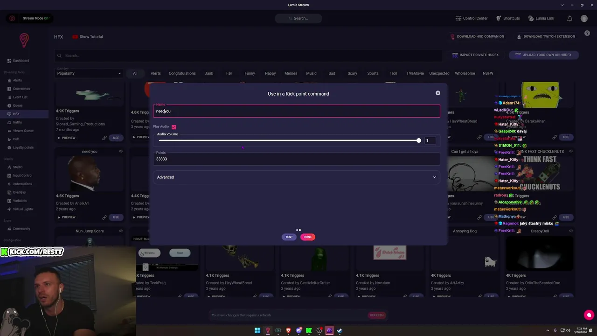Click Show Tutorial
The height and width of the screenshot is (336, 597).
coord(87,37)
